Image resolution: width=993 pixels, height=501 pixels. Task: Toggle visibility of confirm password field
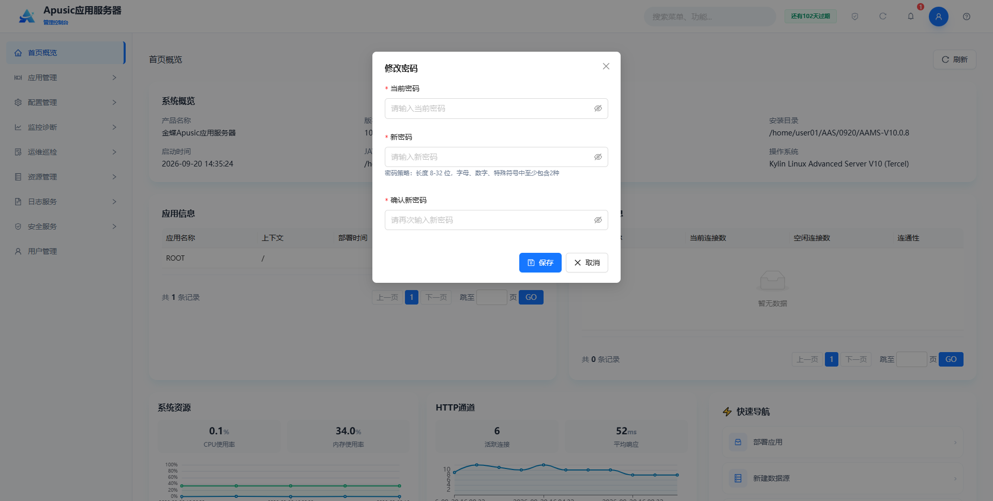[598, 220]
